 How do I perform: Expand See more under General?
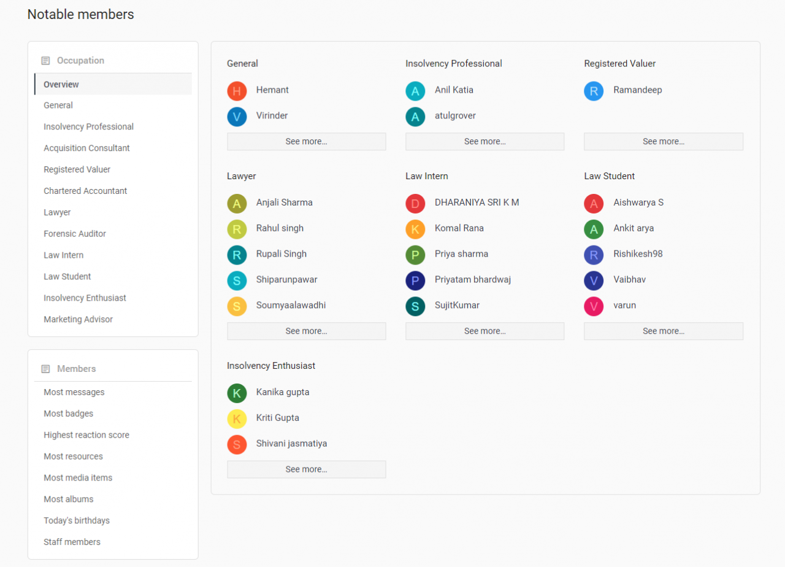click(306, 142)
